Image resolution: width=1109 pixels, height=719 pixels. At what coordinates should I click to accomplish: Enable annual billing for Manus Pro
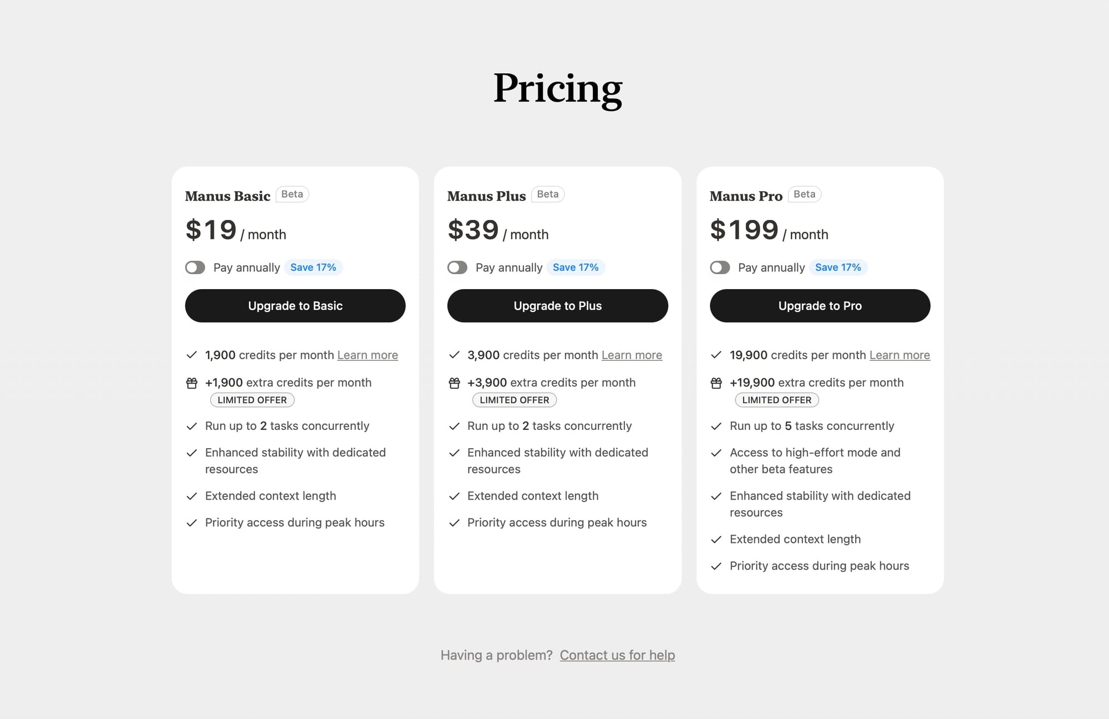[x=720, y=267]
